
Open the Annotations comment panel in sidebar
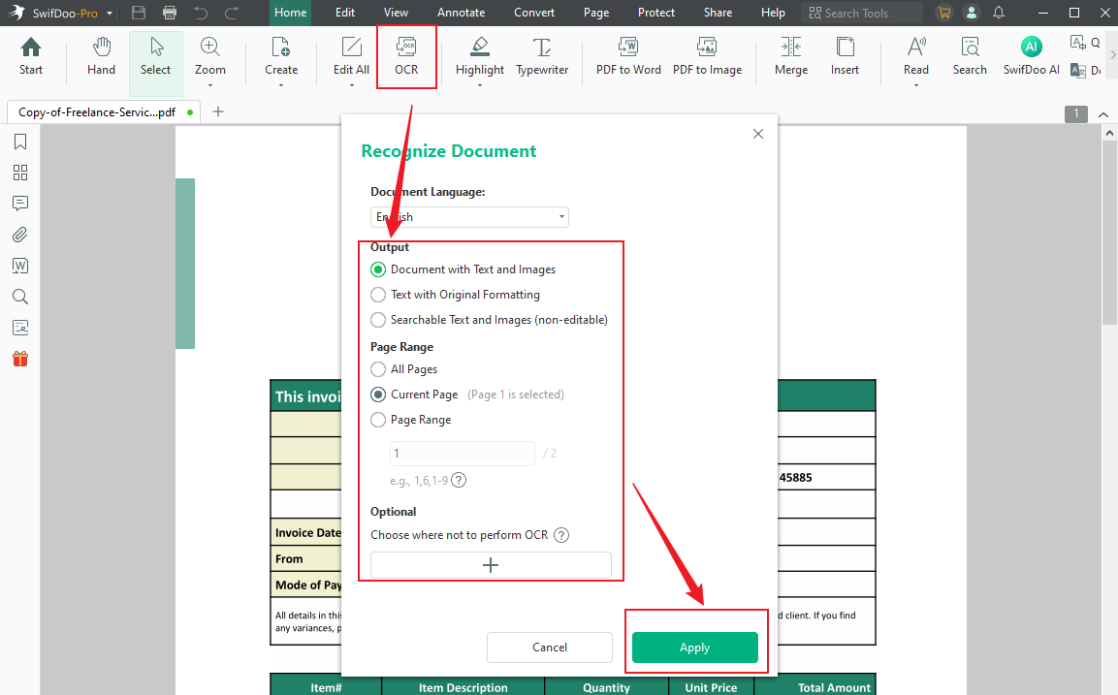click(20, 204)
